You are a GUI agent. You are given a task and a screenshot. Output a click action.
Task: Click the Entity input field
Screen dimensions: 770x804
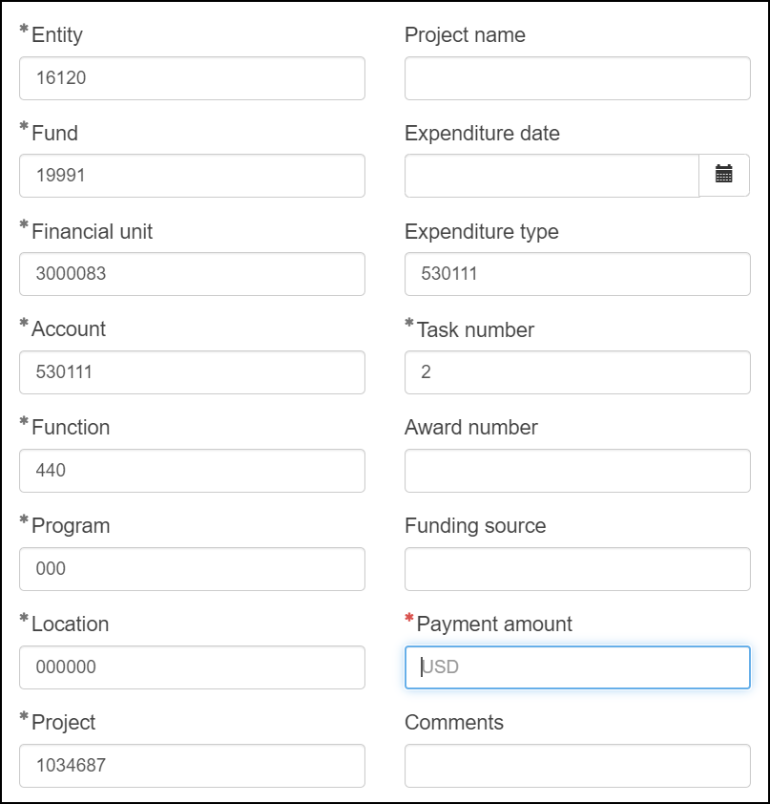coord(192,78)
